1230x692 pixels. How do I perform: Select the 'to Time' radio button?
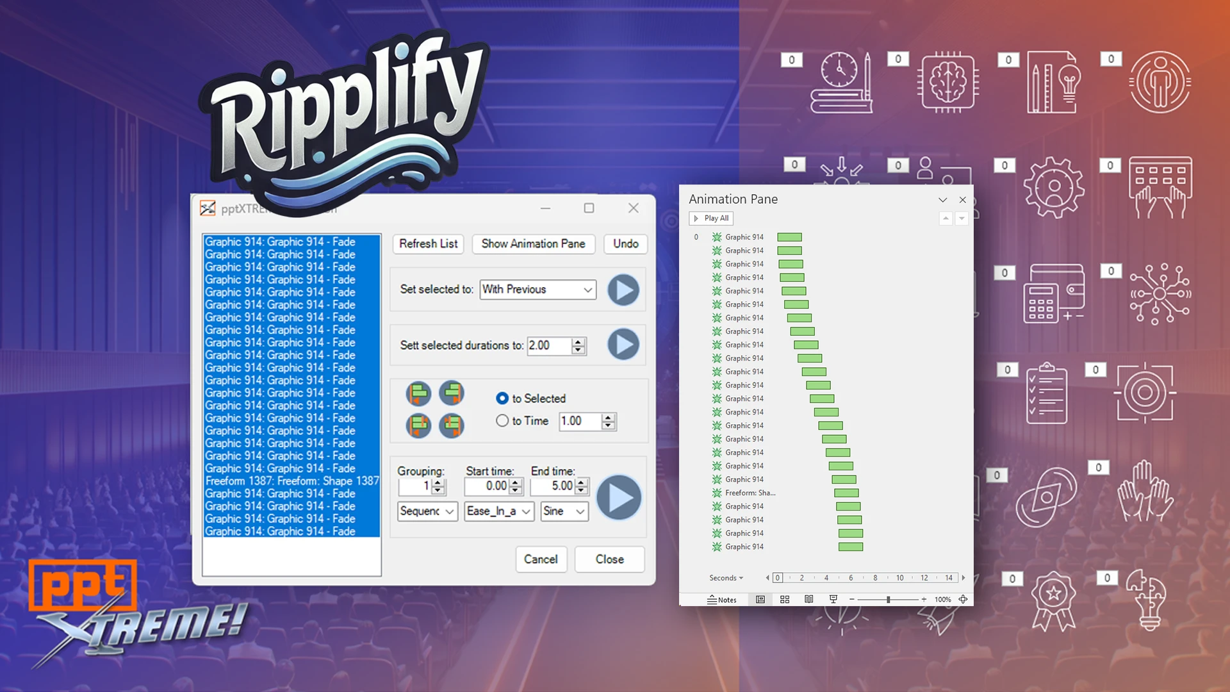502,421
